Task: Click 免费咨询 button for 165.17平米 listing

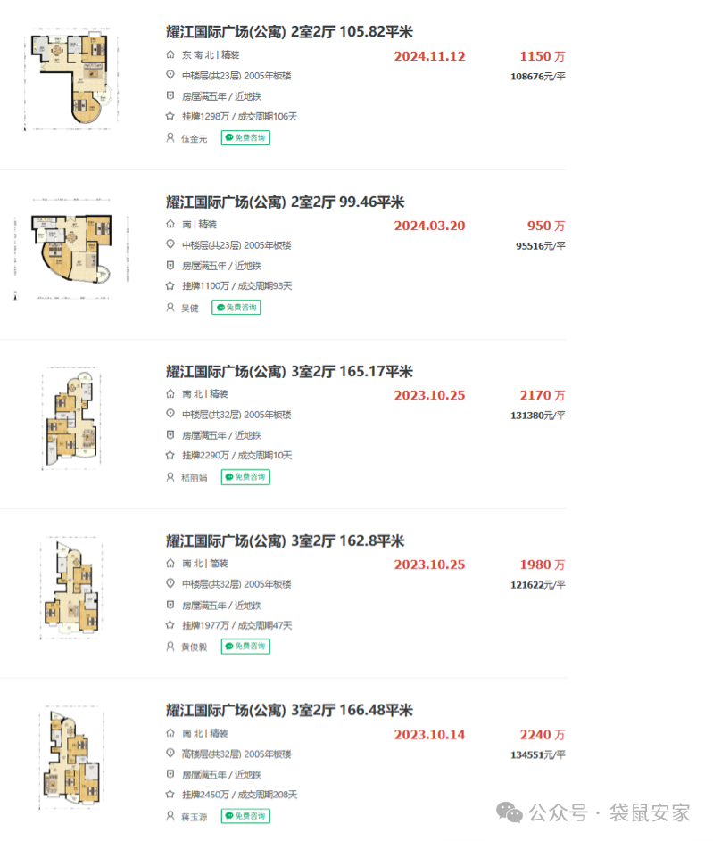Action: pyautogui.click(x=245, y=477)
